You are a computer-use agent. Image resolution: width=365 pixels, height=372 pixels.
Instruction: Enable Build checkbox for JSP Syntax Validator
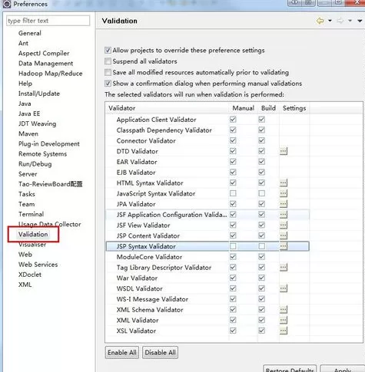261,246
